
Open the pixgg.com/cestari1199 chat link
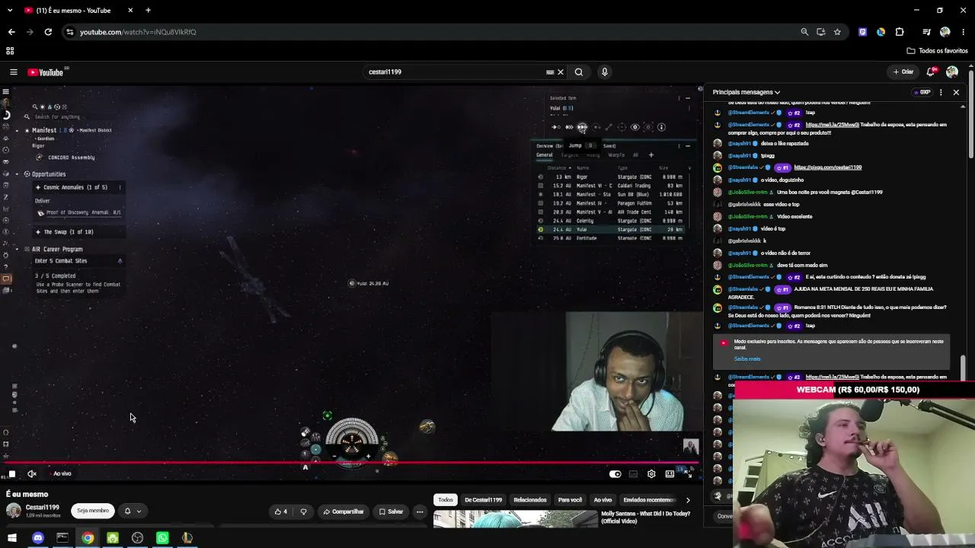pos(828,167)
